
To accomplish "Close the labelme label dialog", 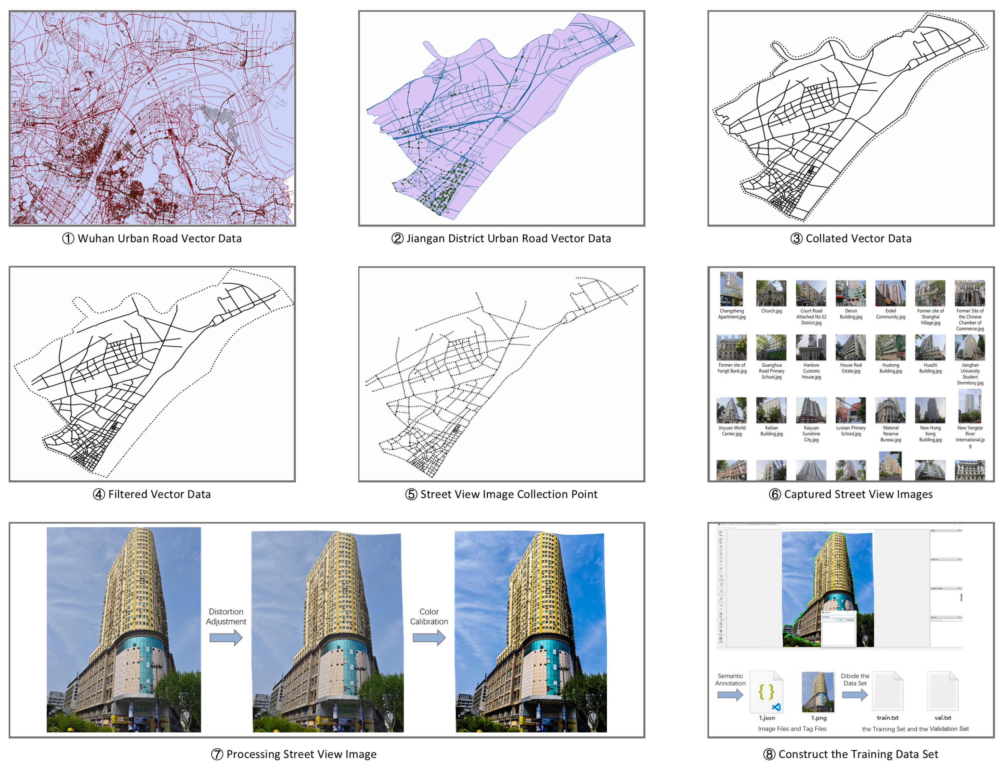I will pyautogui.click(x=854, y=612).
